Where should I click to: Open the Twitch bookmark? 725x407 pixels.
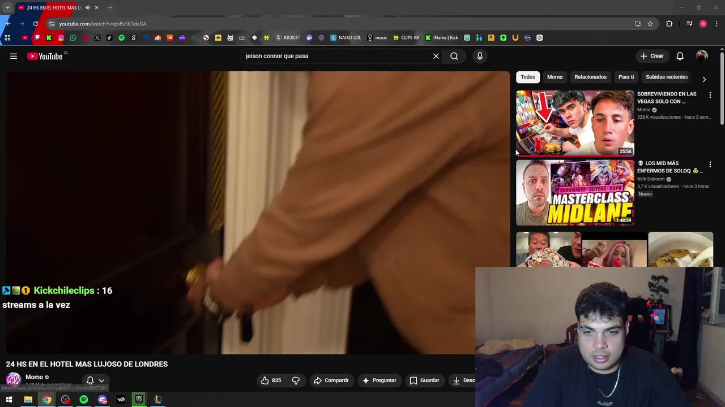click(37, 38)
